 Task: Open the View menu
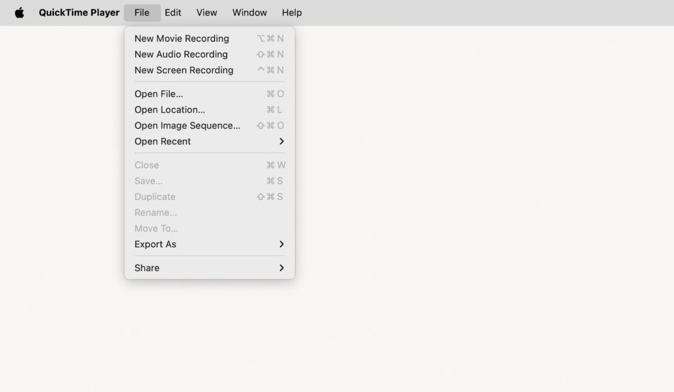(x=207, y=12)
